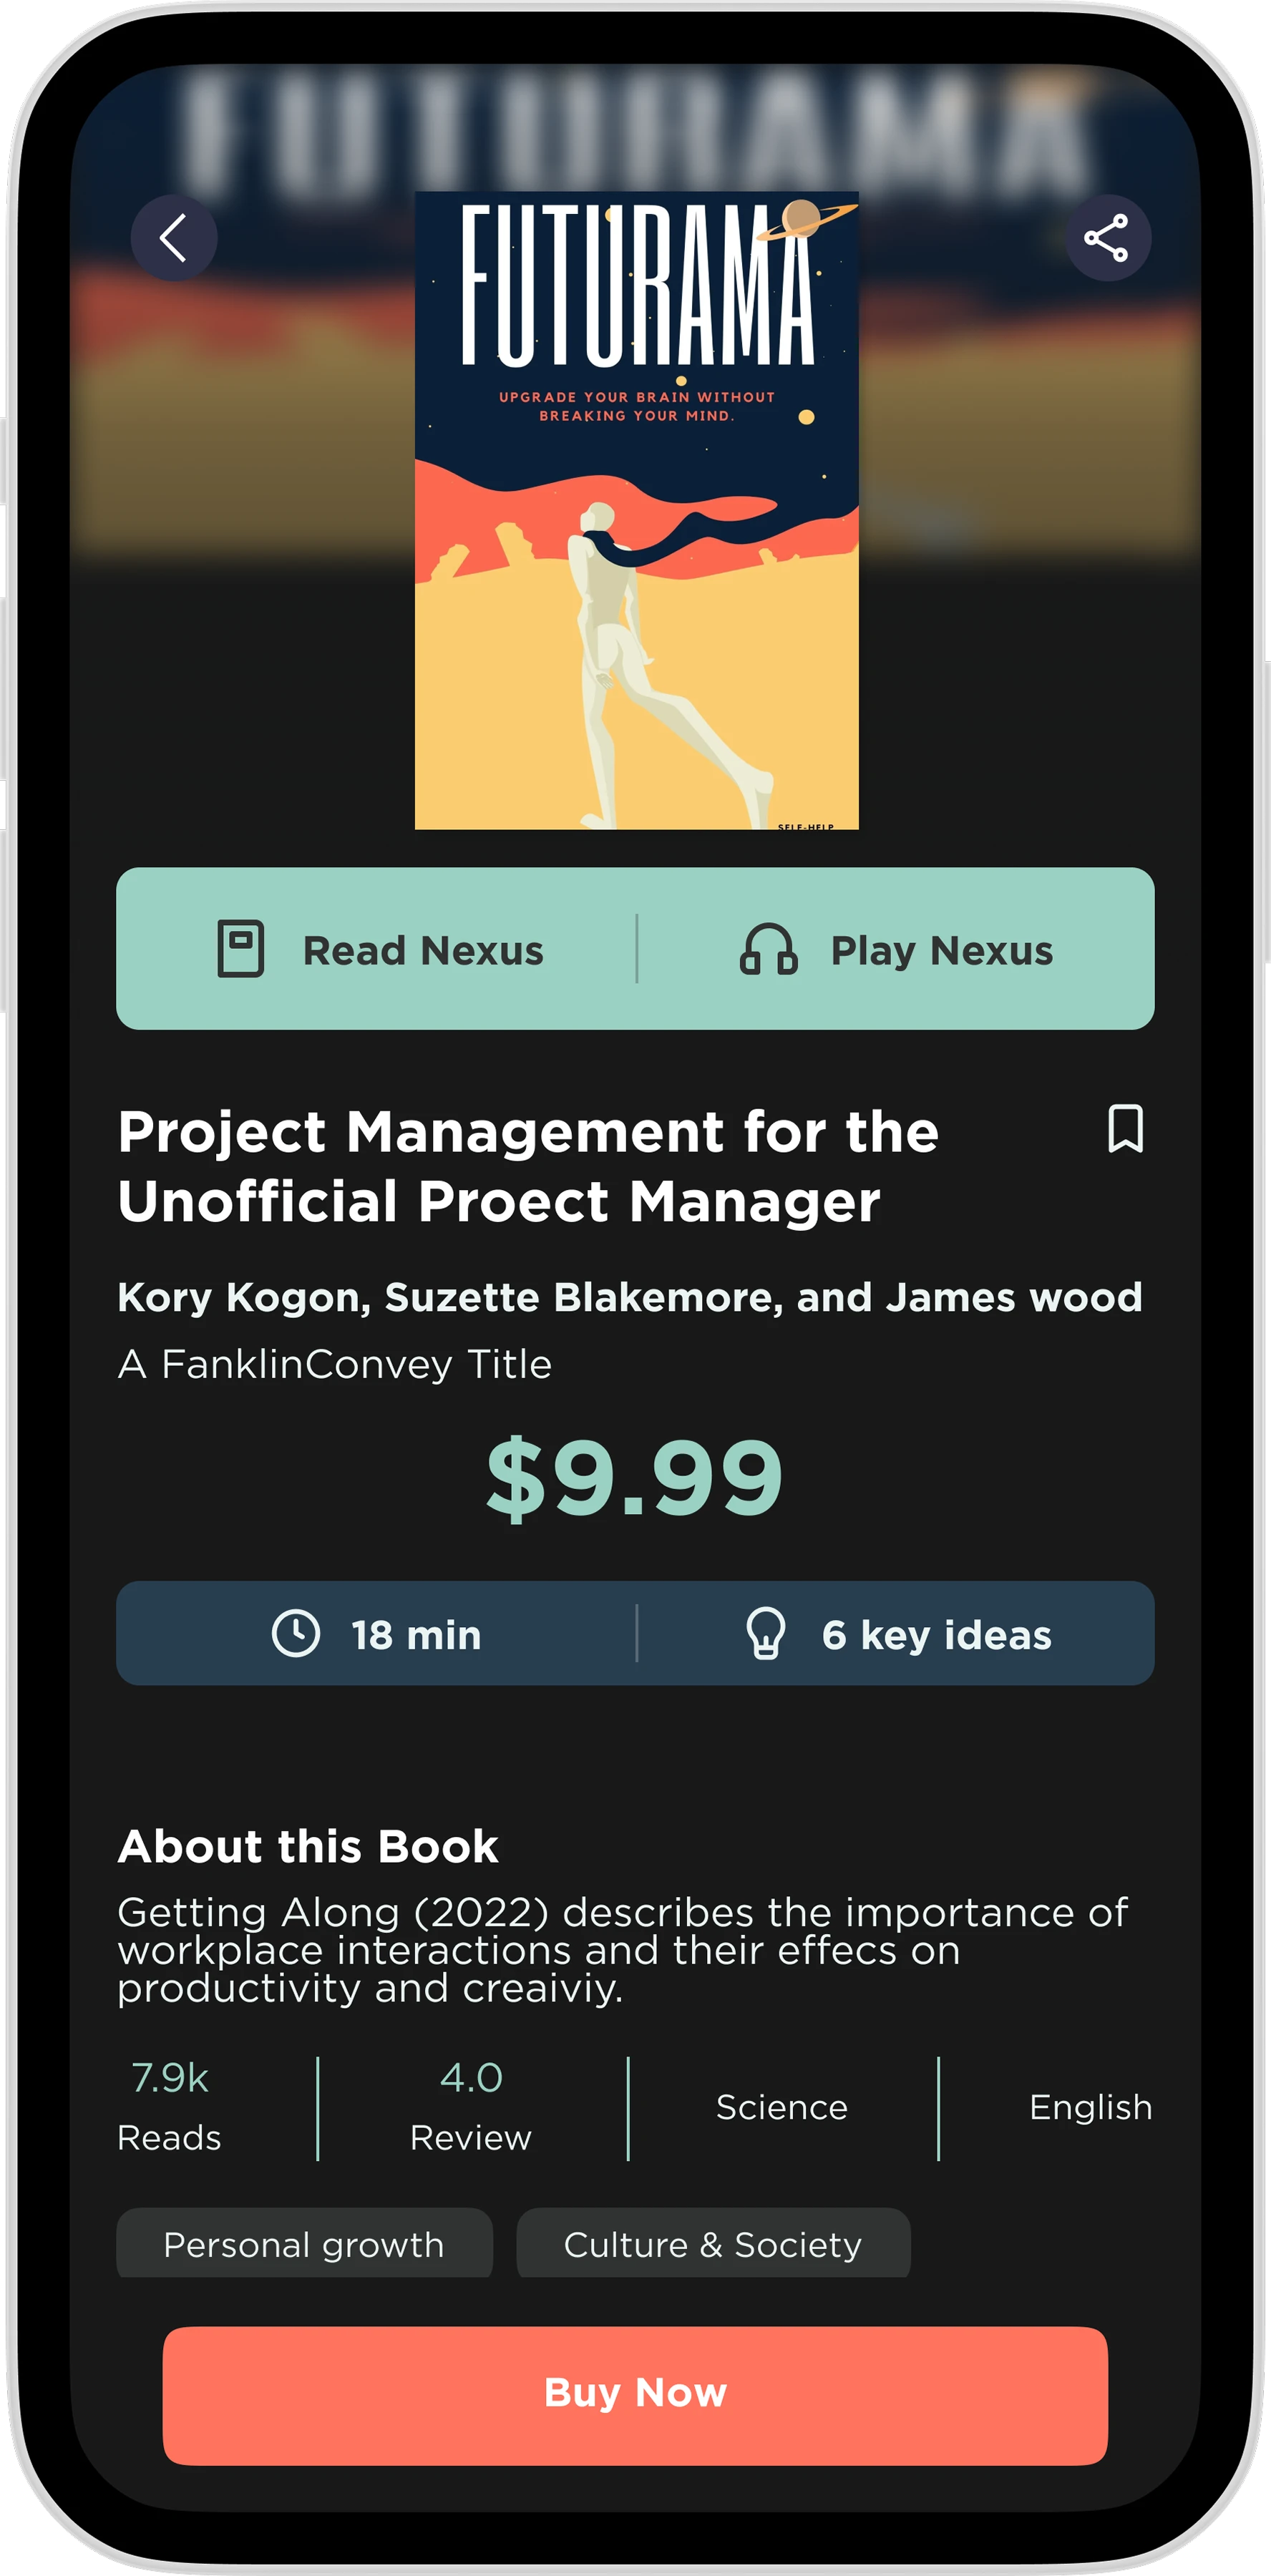Screen dimensions: 1271x2576
Task: Tap the 4.0 Review rating
Action: 471,2107
